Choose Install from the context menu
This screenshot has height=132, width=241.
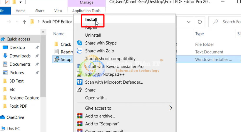(91, 20)
